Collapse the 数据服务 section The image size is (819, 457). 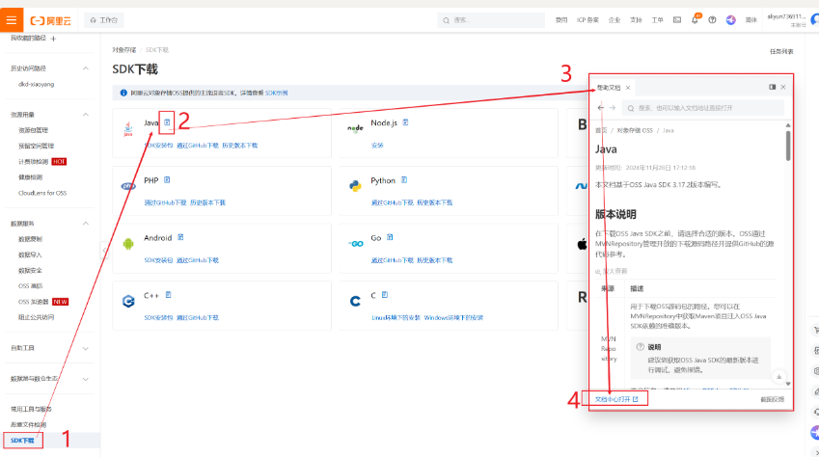(86, 224)
